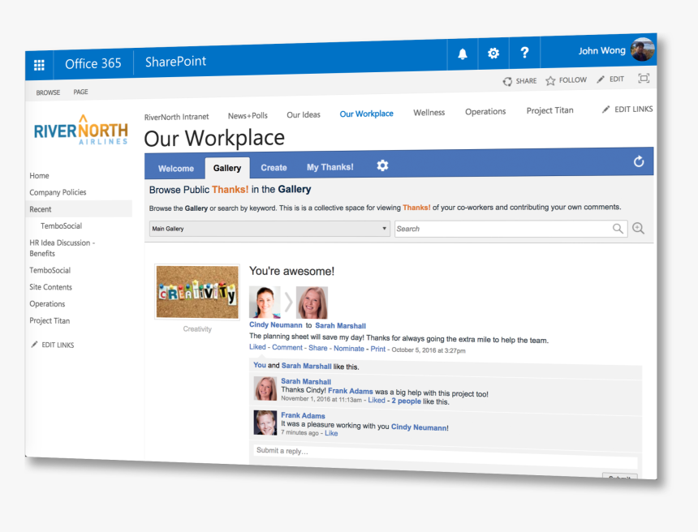Click Share under the thanks message

pyautogui.click(x=318, y=348)
